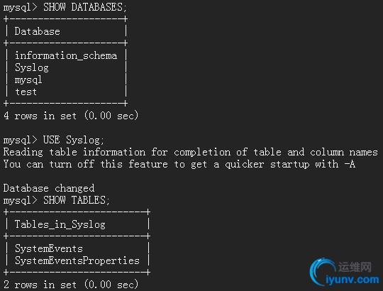Select the Syslog database entry
Screen dimensions: 383x291
pos(32,67)
